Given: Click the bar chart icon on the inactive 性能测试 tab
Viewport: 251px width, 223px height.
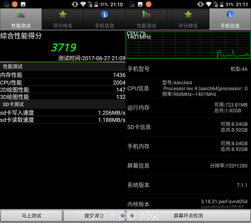Looking at the screenshot, I should [146, 14].
